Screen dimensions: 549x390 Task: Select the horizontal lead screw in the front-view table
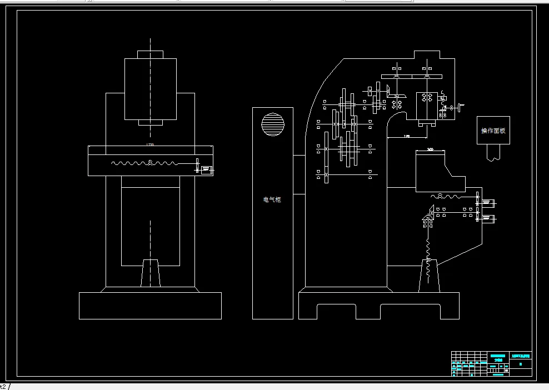[144, 163]
